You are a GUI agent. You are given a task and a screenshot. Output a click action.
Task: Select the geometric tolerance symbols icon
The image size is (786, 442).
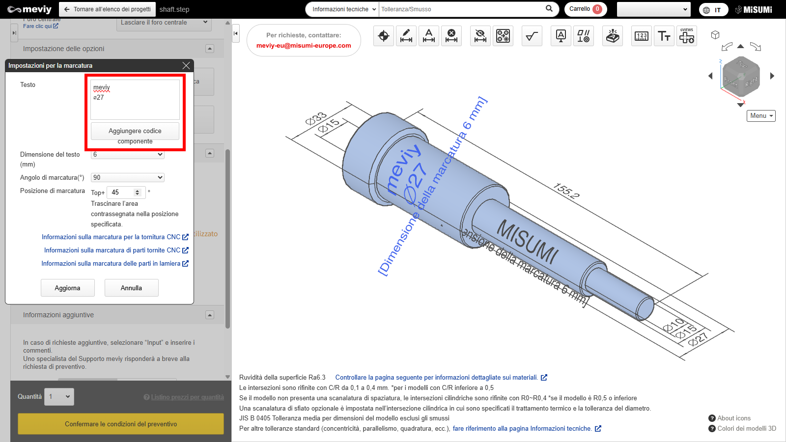pyautogui.click(x=584, y=36)
